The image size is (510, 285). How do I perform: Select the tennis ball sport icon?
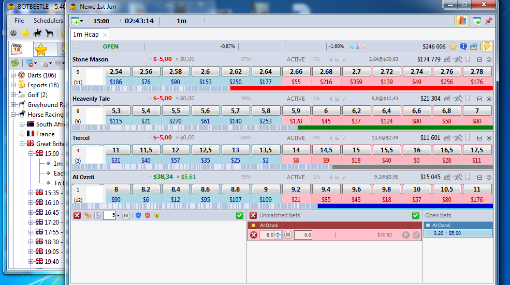point(25,33)
